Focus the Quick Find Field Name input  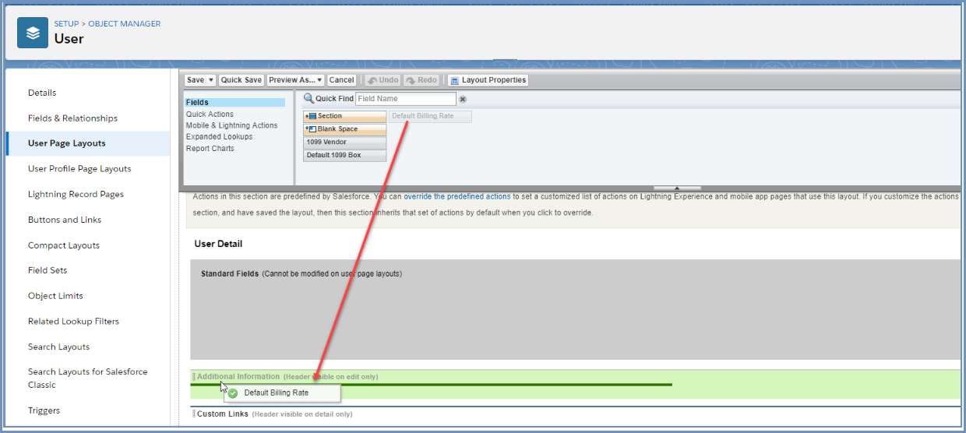click(x=405, y=99)
